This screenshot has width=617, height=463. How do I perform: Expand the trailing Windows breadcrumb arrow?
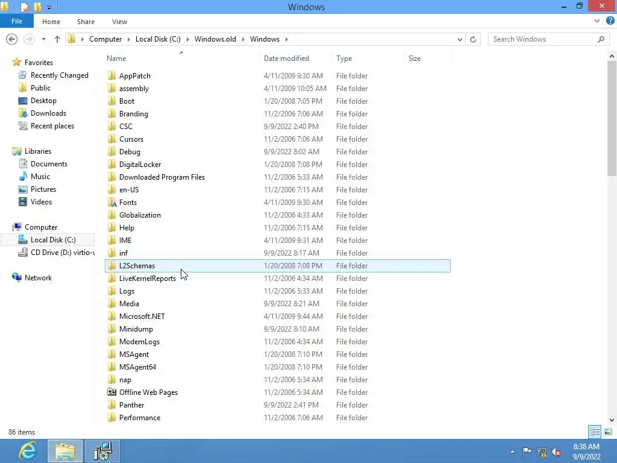coord(286,39)
